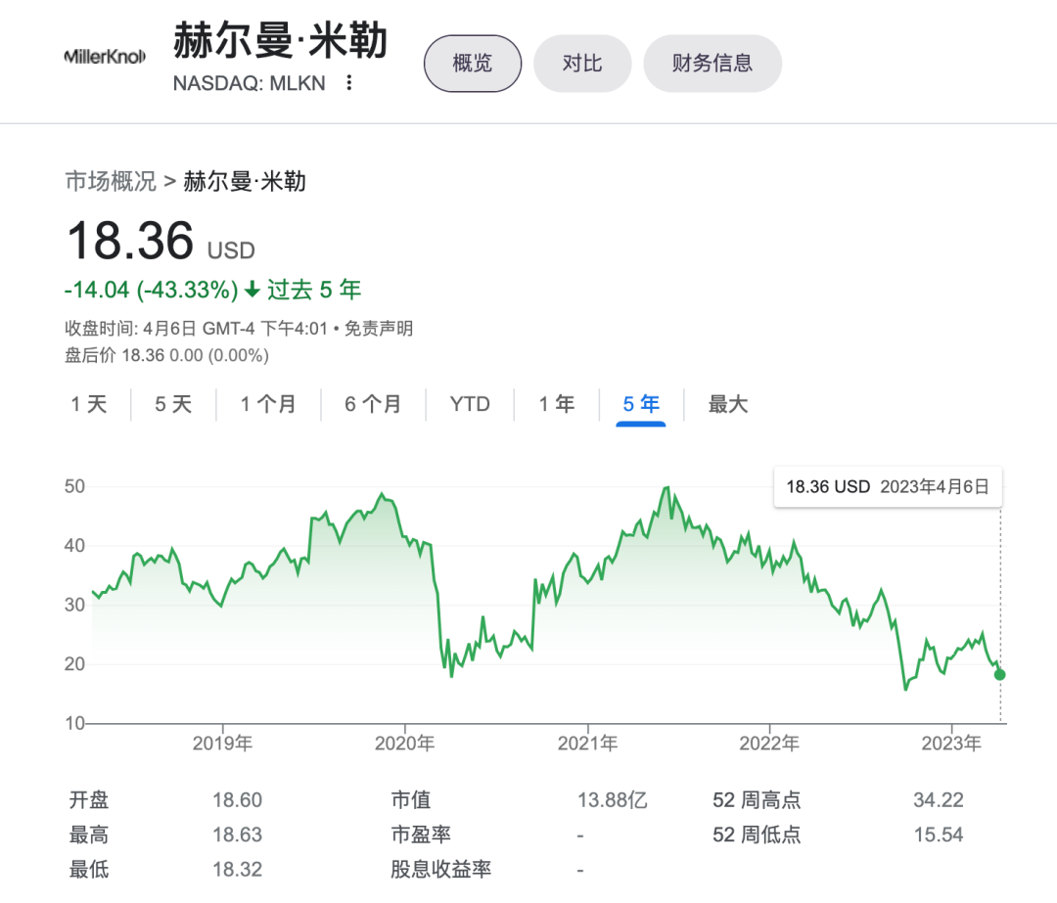Click the low value 18.32
Screen dimensions: 1057x903
237,870
